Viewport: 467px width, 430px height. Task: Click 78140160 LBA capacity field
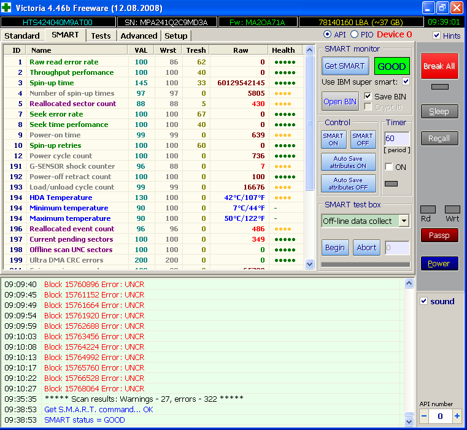pyautogui.click(x=361, y=22)
